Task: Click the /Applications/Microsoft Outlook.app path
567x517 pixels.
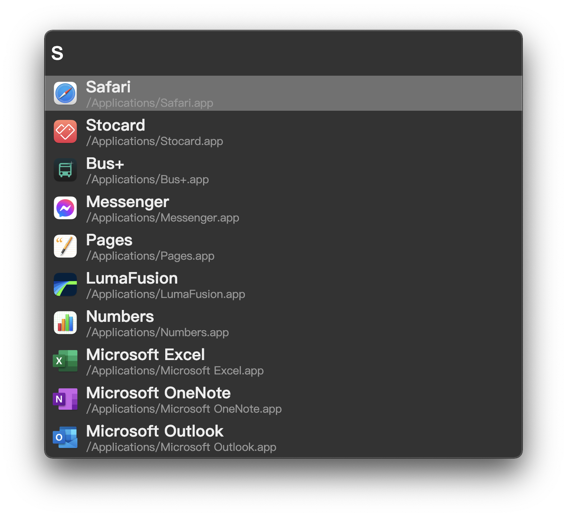Action: point(181,447)
